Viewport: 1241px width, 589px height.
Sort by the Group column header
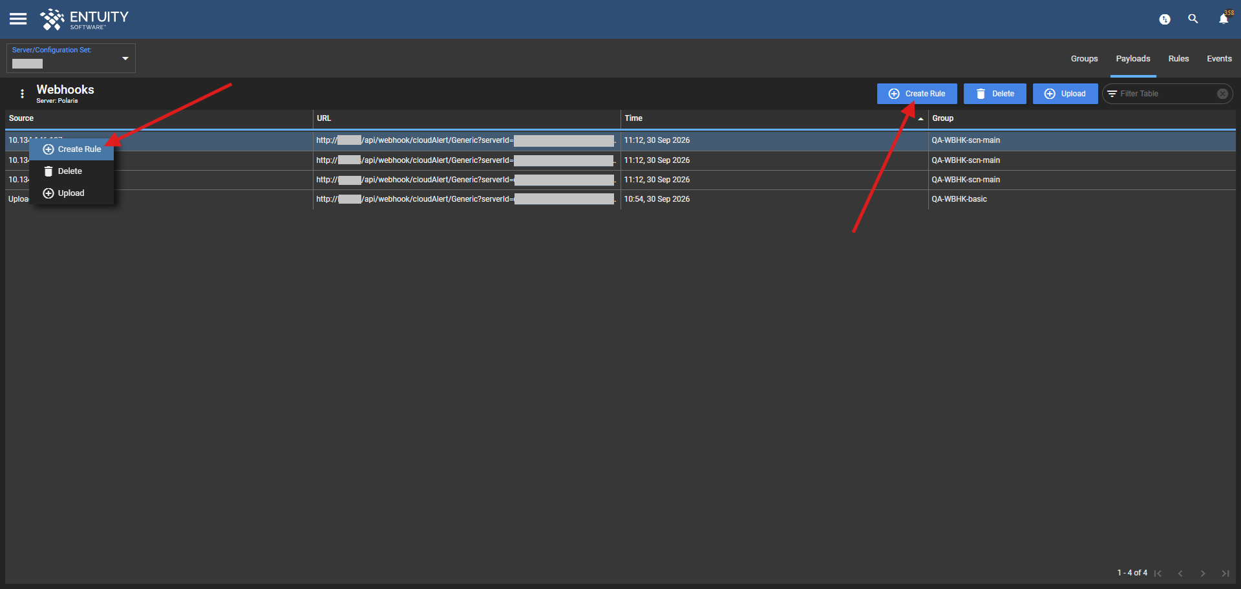tap(1082, 118)
